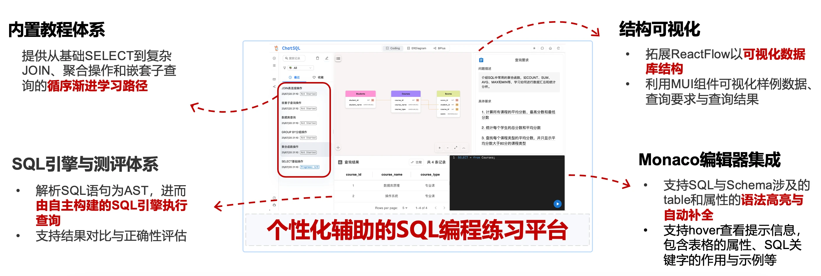The width and height of the screenshot is (821, 276).
Task: Go to previous results page
Action: [x=435, y=208]
